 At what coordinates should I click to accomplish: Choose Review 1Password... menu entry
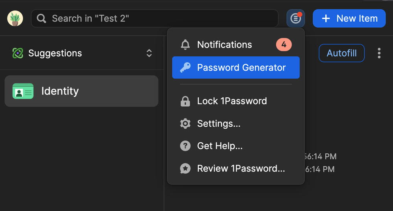coord(241,169)
